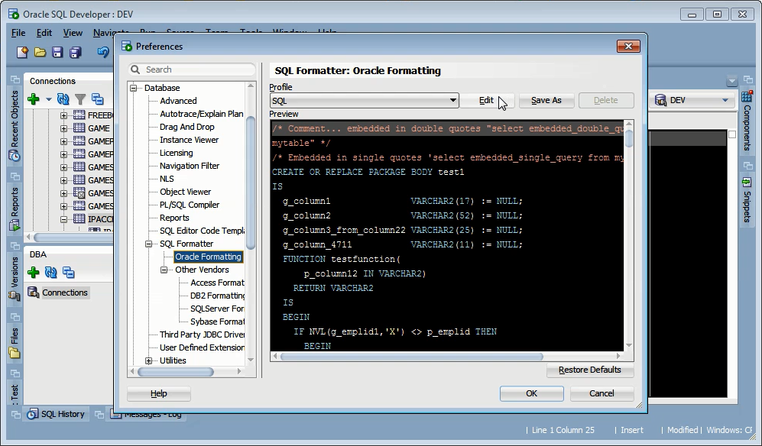Click green plus icon in DBA panel

pyautogui.click(x=34, y=273)
